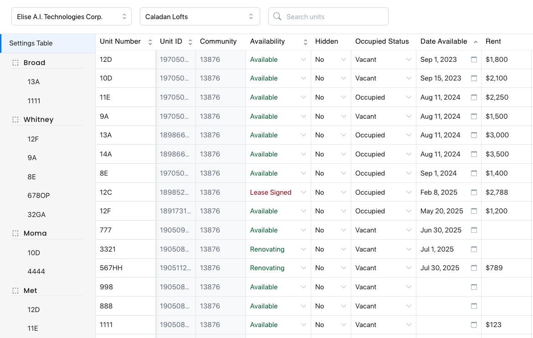This screenshot has width=533, height=338.
Task: Open calendar picker for unit 998 row
Action: pyautogui.click(x=474, y=287)
